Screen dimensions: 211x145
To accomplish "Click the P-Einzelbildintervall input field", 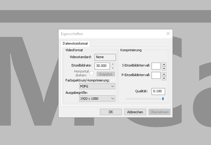I will (x=156, y=75).
